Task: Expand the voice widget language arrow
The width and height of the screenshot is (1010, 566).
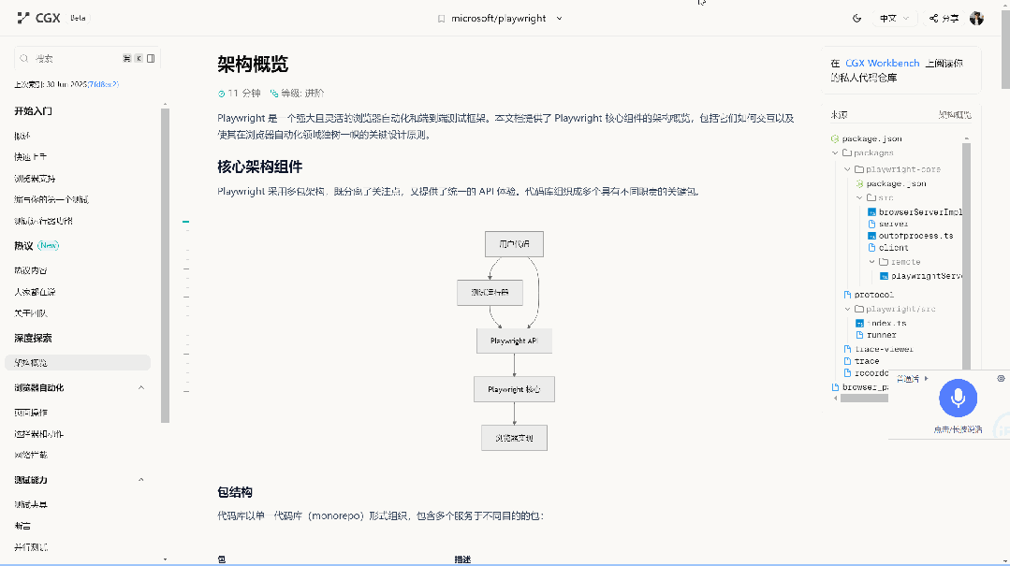Action: coord(927,379)
